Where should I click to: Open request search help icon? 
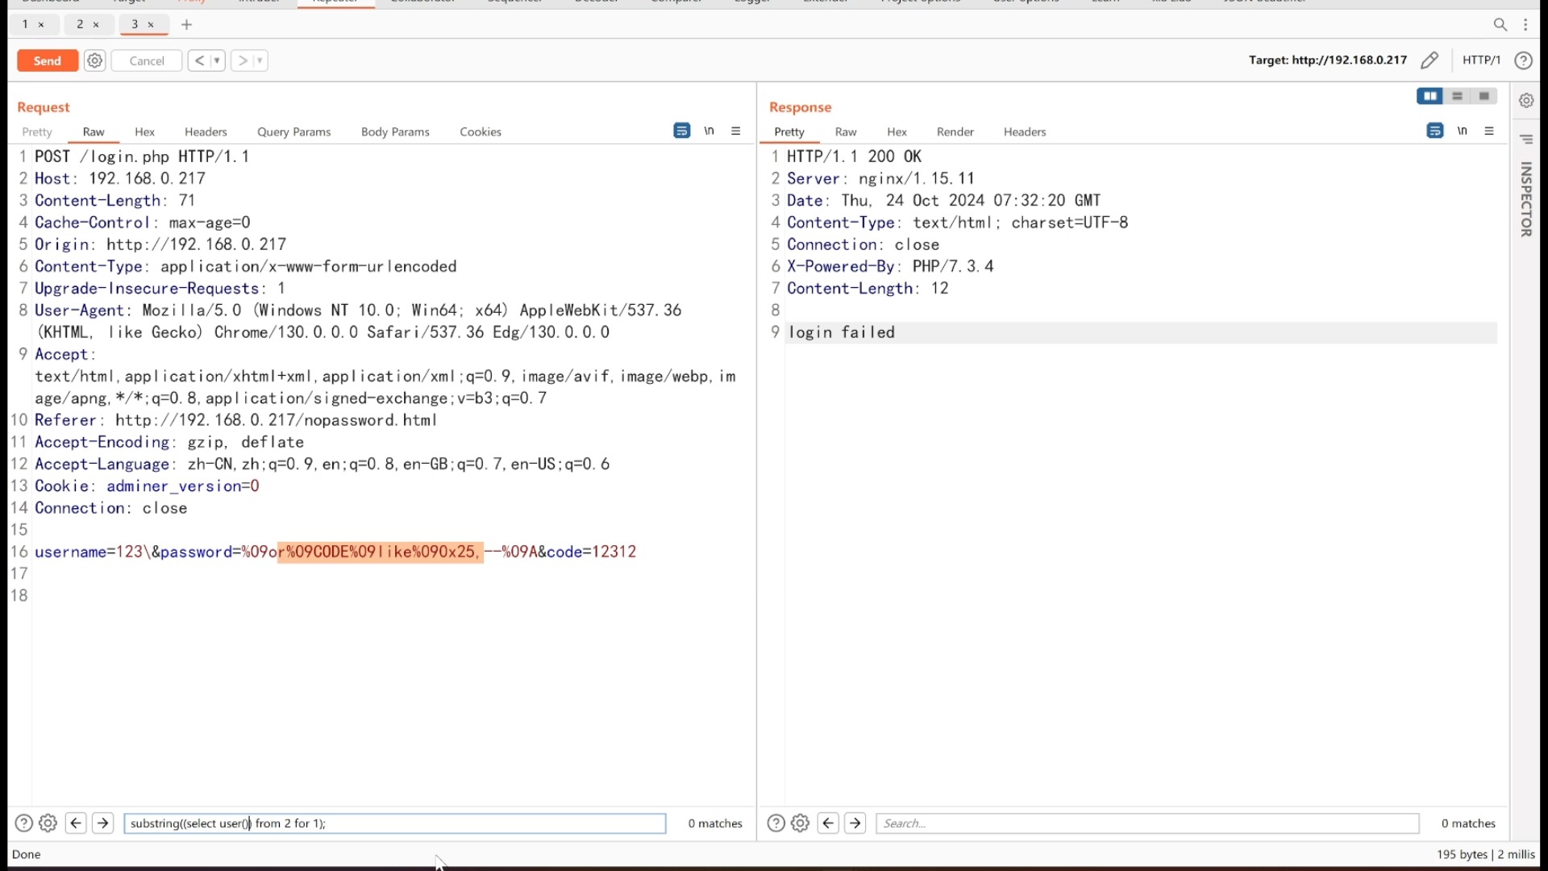[24, 823]
